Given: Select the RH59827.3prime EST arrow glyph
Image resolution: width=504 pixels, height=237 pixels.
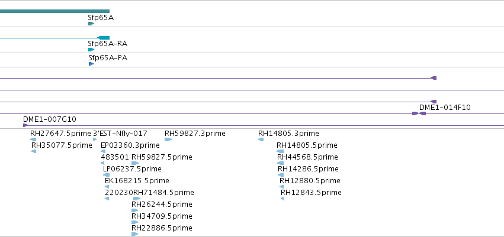Looking at the screenshot, I should (168, 139).
